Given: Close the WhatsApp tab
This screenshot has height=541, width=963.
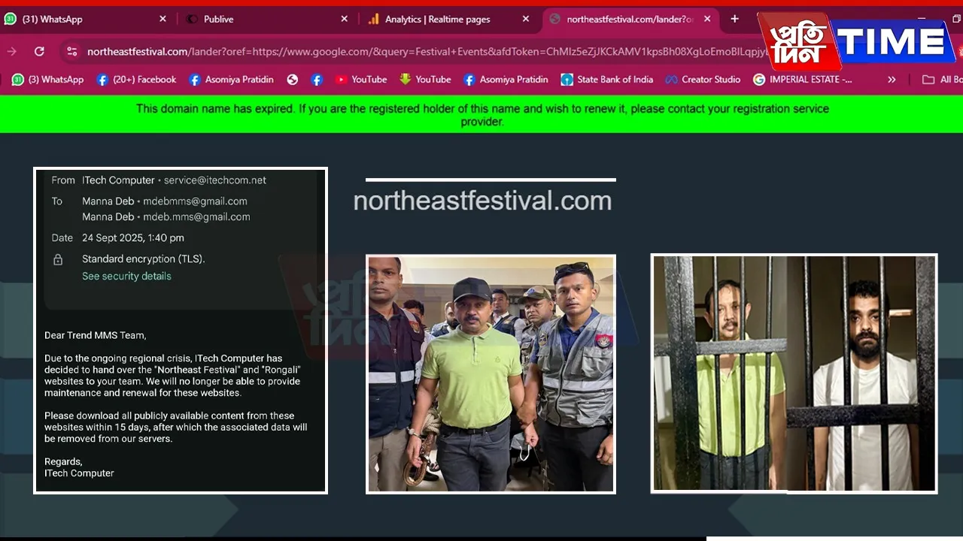Looking at the screenshot, I should pos(163,19).
